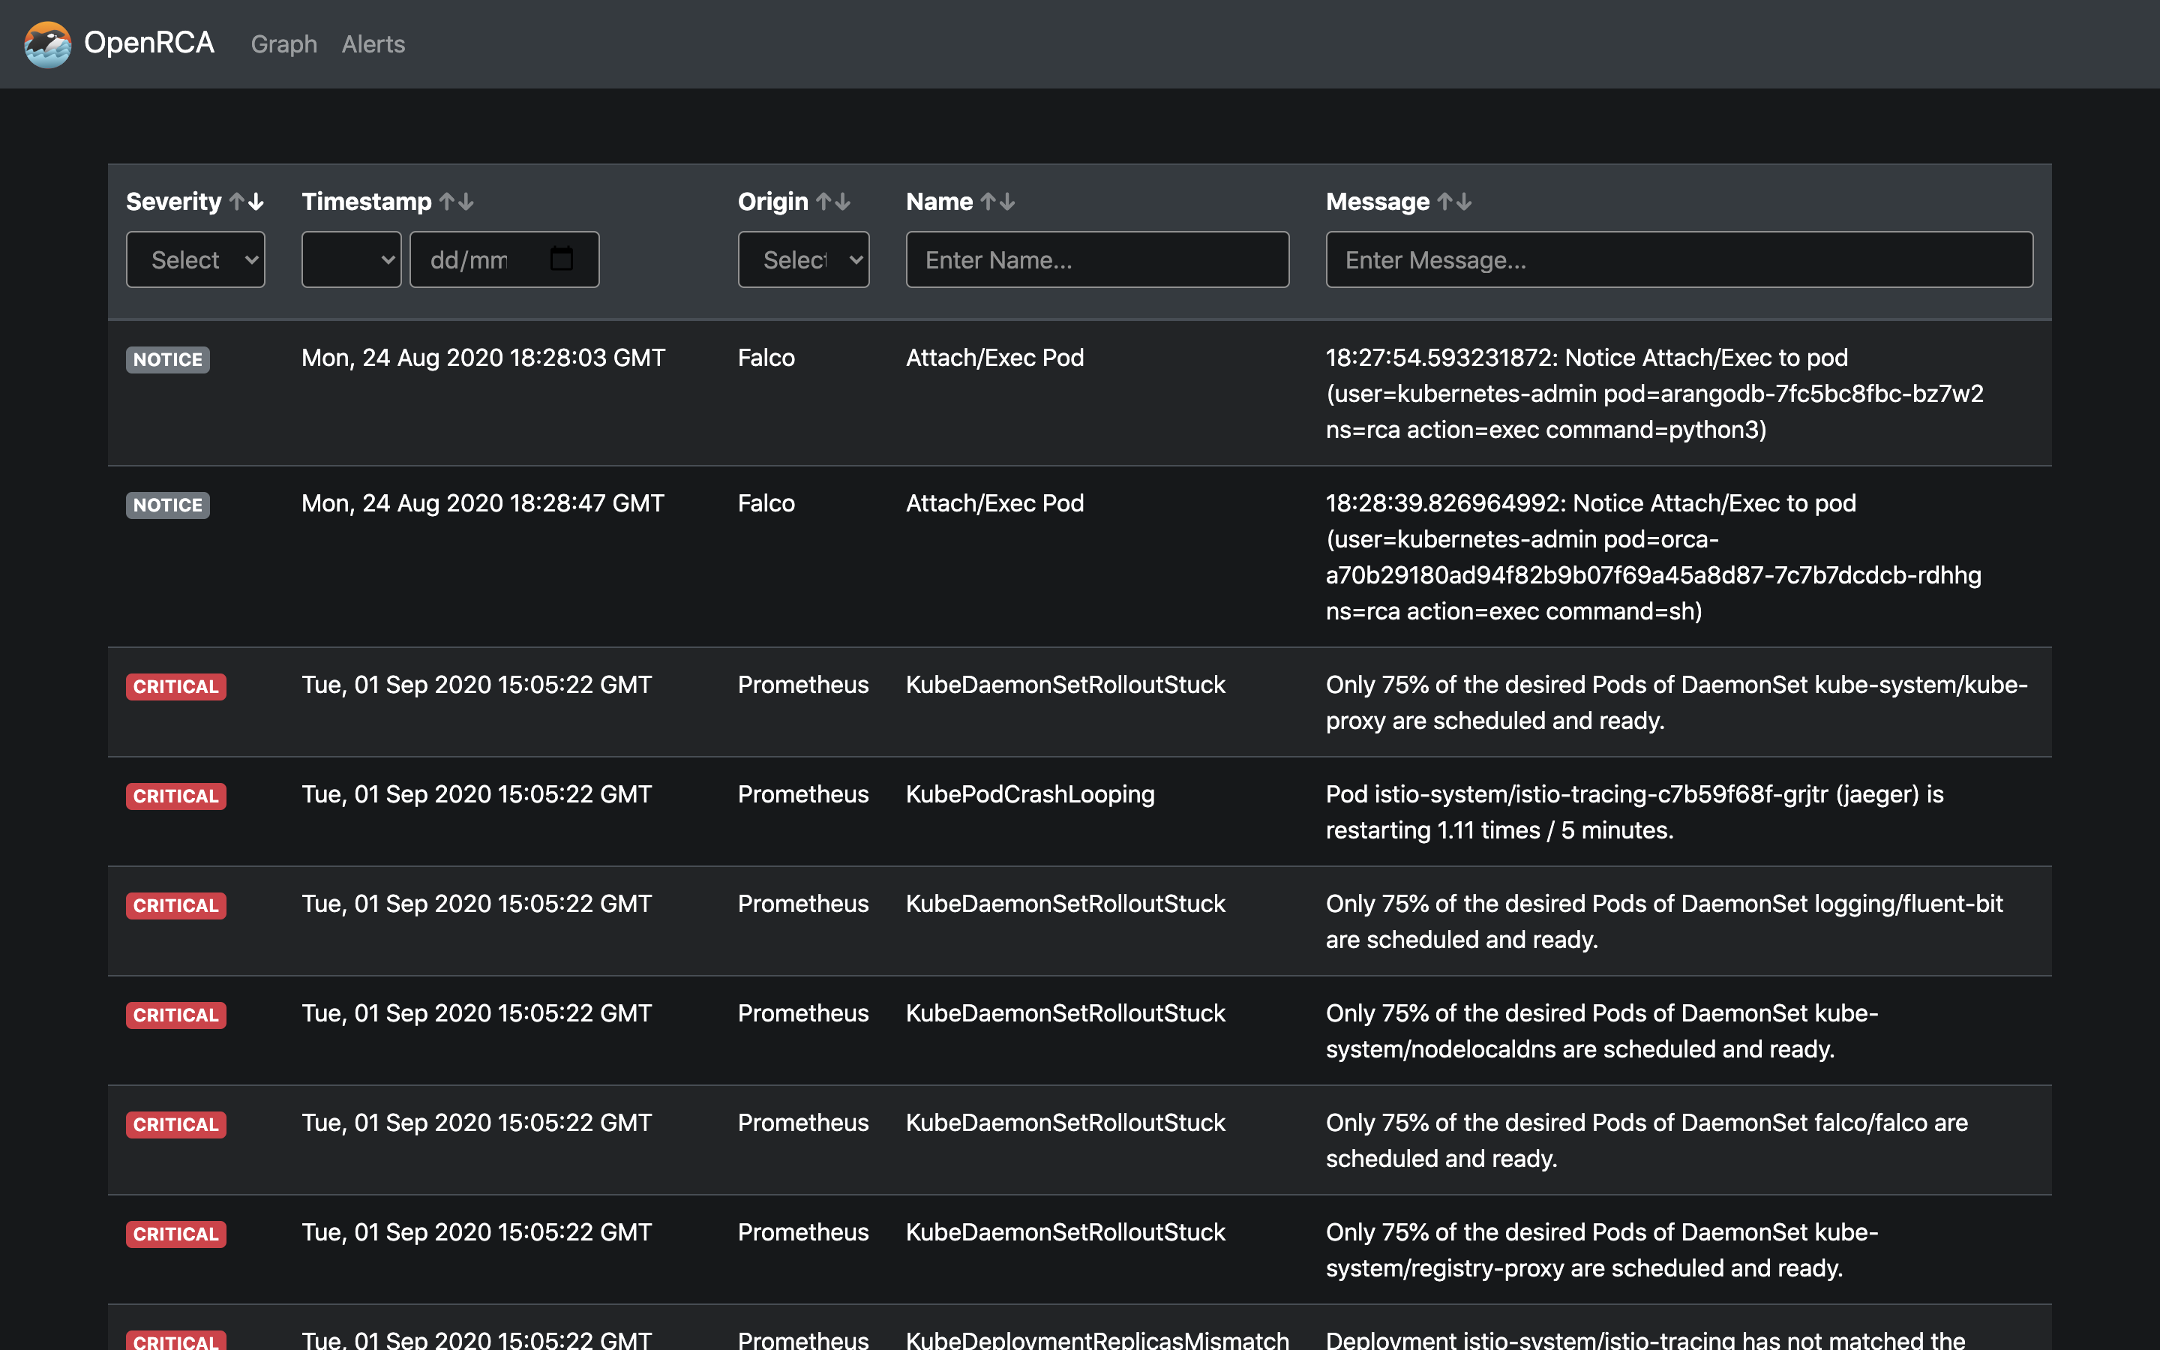
Task: Sort Severity column descending
Action: point(256,202)
